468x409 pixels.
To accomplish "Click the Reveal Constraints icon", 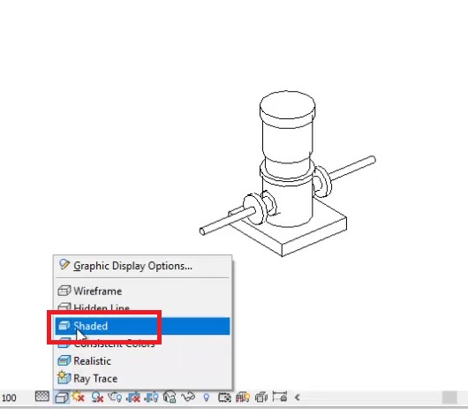I will [x=280, y=397].
